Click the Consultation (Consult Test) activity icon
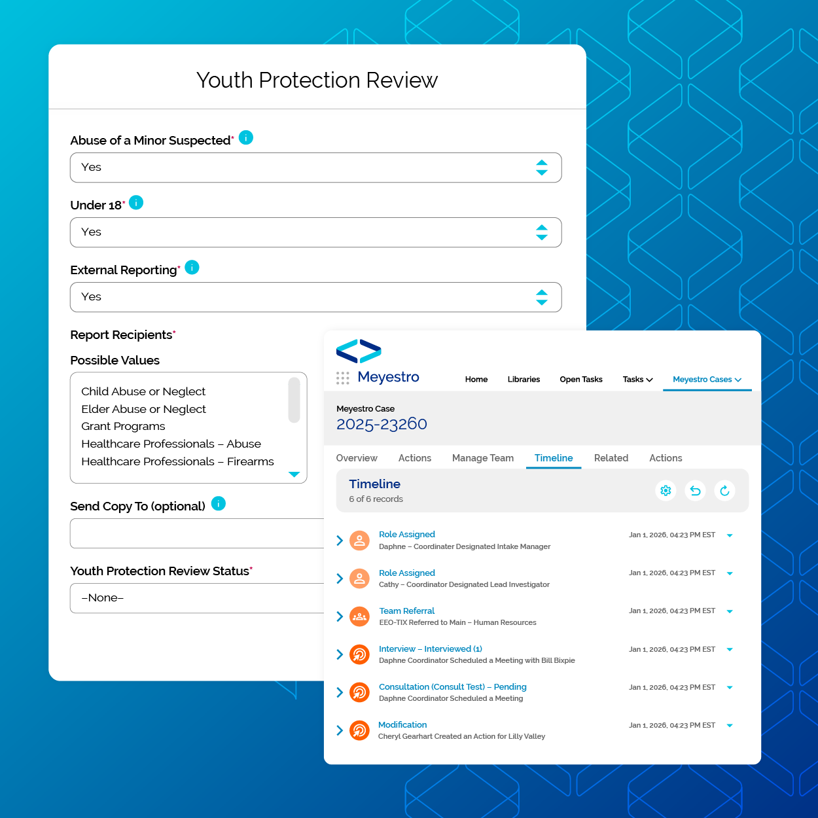This screenshot has height=818, width=818. click(359, 692)
